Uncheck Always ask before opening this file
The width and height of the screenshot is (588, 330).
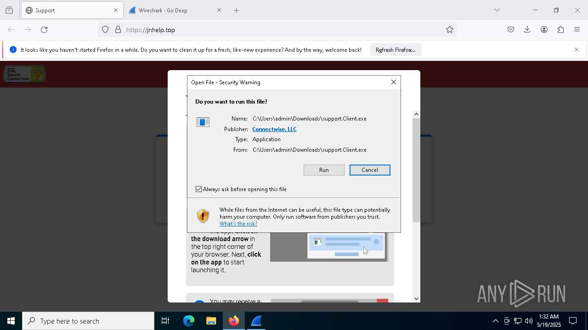(199, 189)
